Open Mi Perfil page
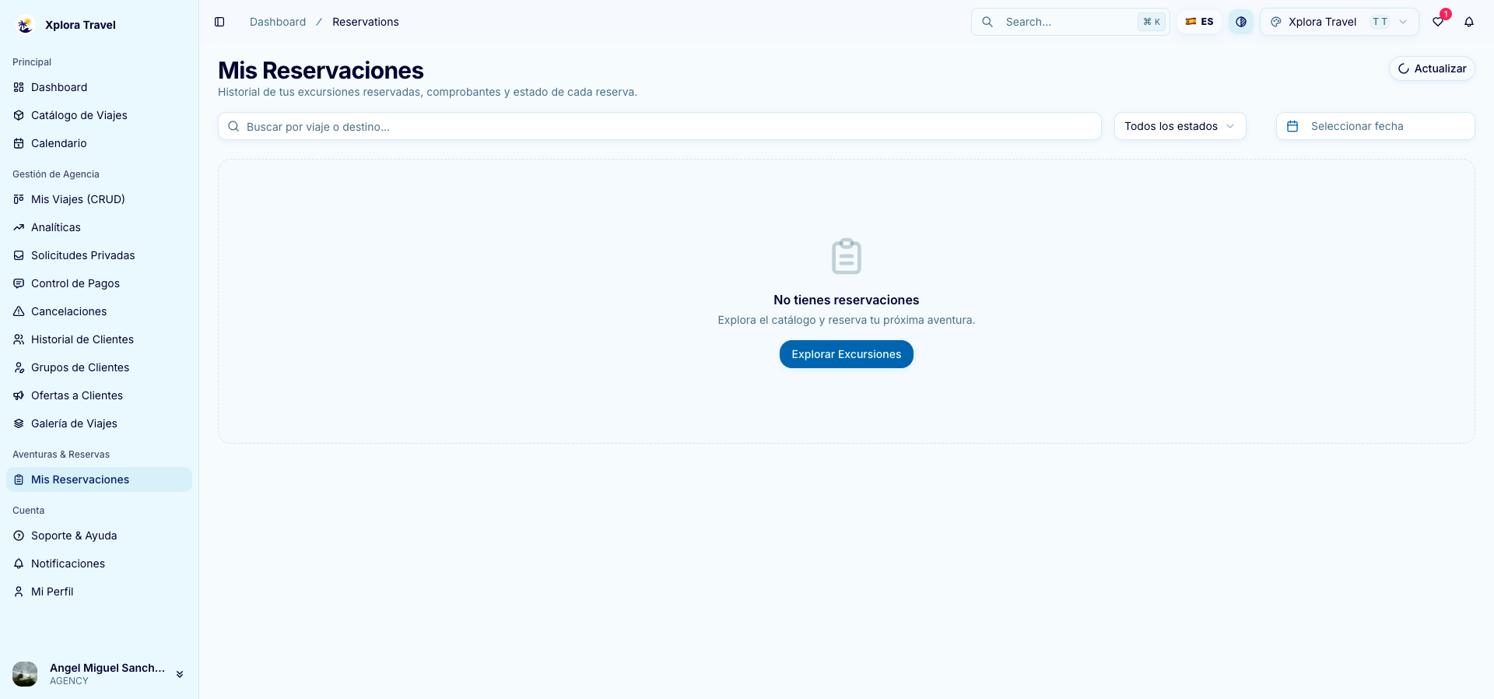The width and height of the screenshot is (1494, 699). point(99,592)
